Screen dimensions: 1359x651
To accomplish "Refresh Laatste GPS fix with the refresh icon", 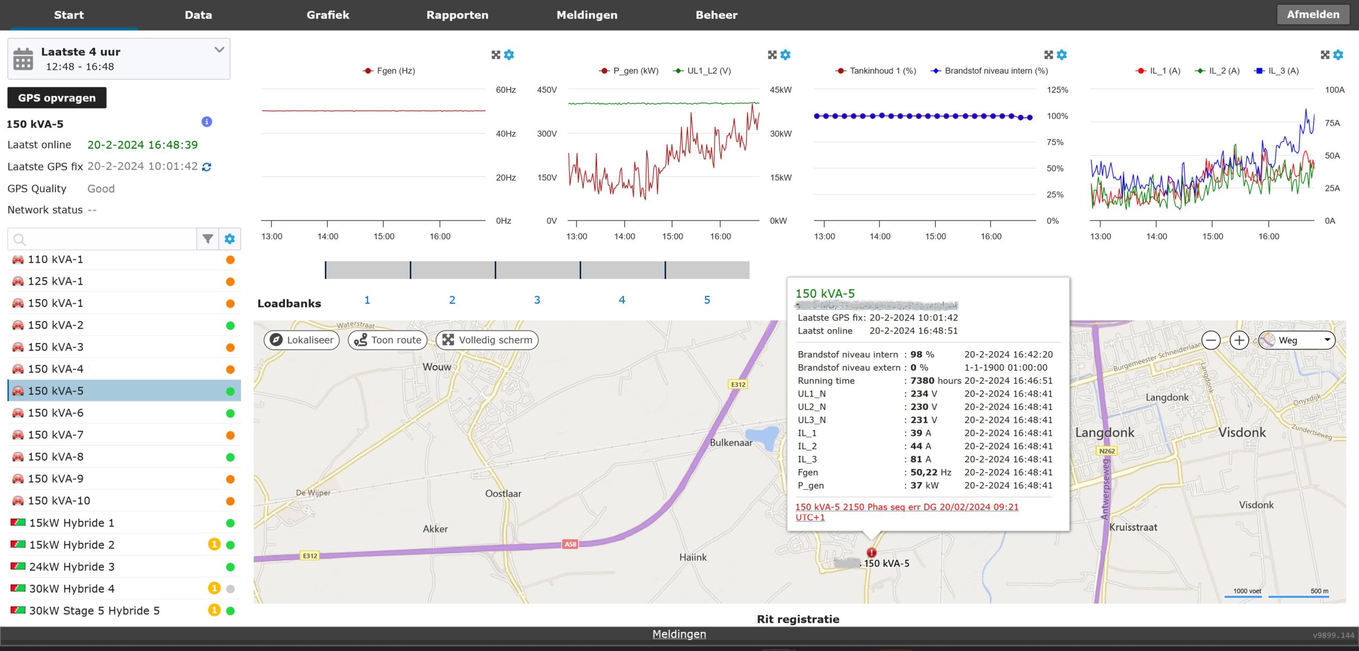I will coord(207,166).
